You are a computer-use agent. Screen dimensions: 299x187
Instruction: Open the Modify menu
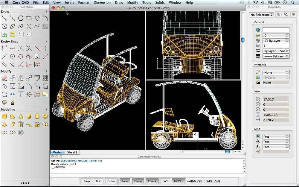132,2
